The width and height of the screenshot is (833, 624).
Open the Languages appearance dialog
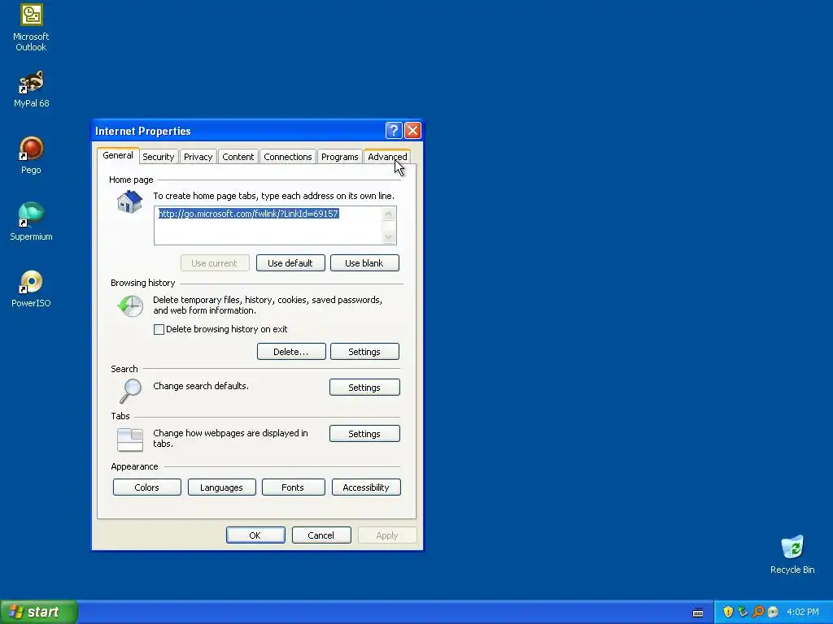(x=221, y=487)
